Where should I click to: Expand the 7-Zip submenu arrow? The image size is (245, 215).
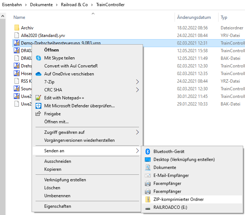(x=137, y=82)
